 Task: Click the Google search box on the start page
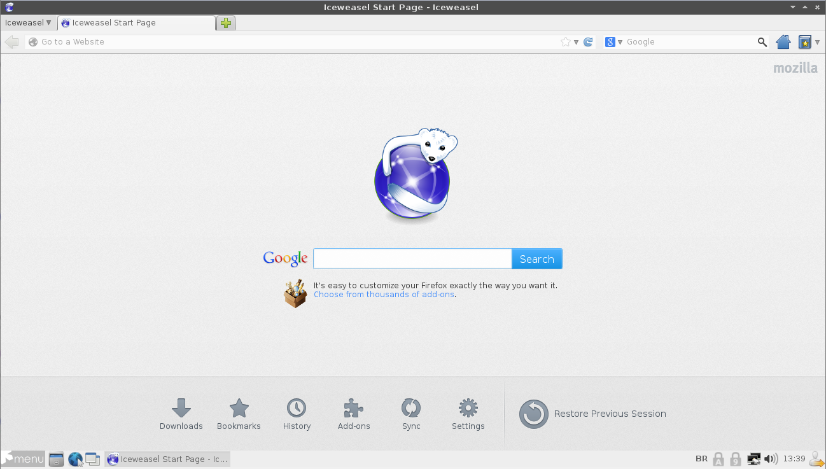(x=412, y=259)
